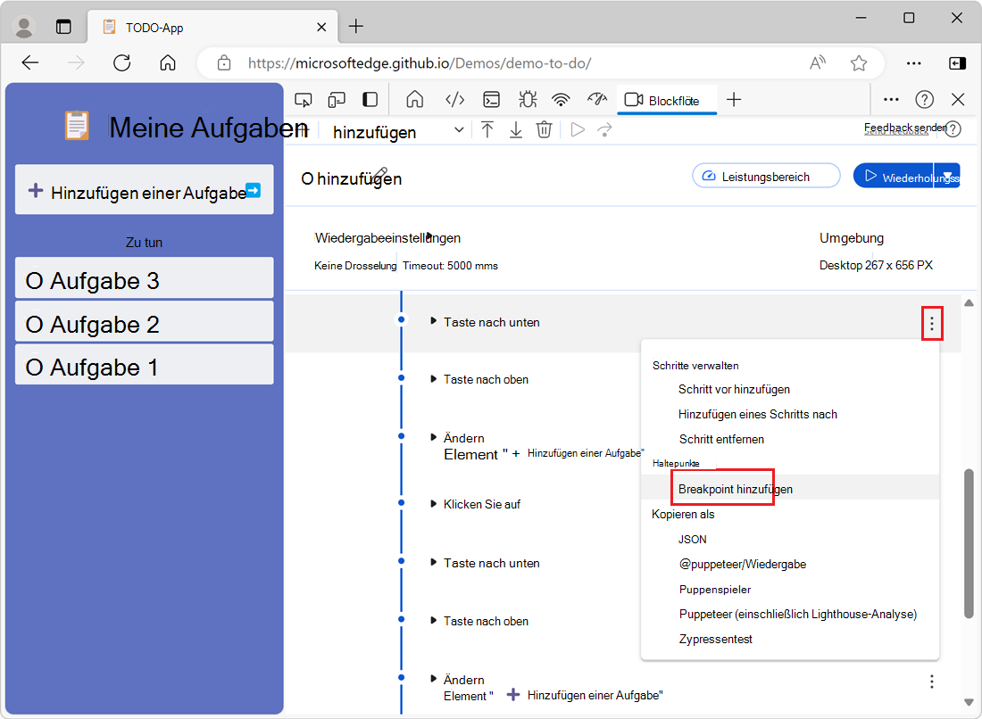The image size is (982, 719).
Task: Go to browser Home page
Action: (x=168, y=62)
